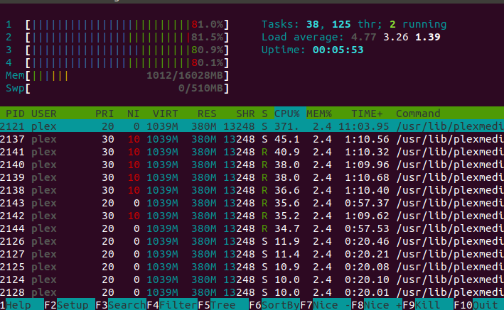
Task: Click F9 Kill for selected process
Action: [x=428, y=305]
